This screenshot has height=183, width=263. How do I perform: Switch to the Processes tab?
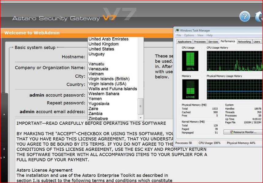[x=200, y=42]
